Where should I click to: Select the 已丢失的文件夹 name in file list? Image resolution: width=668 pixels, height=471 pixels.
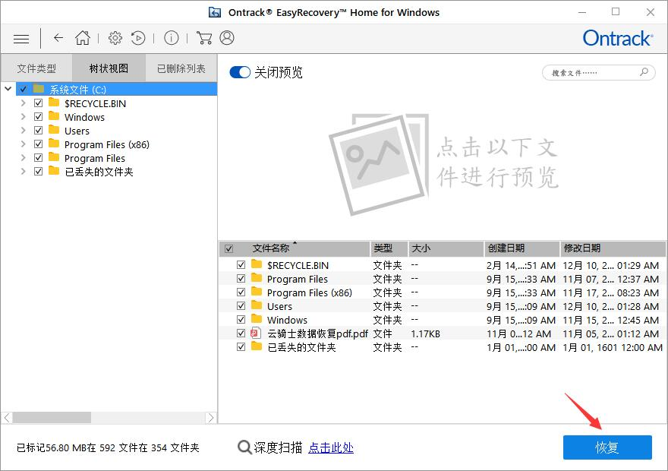point(301,347)
